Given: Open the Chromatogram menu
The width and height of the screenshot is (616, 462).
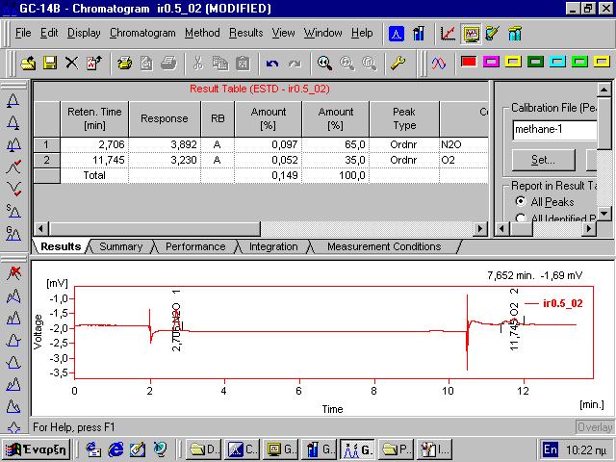Looking at the screenshot, I should 142,33.
